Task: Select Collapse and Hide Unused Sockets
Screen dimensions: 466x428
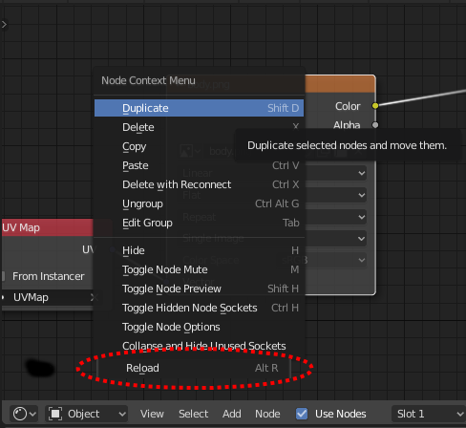Action: tap(199, 346)
